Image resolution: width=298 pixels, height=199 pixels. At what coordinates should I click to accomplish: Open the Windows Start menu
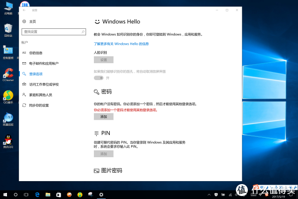[5, 195]
